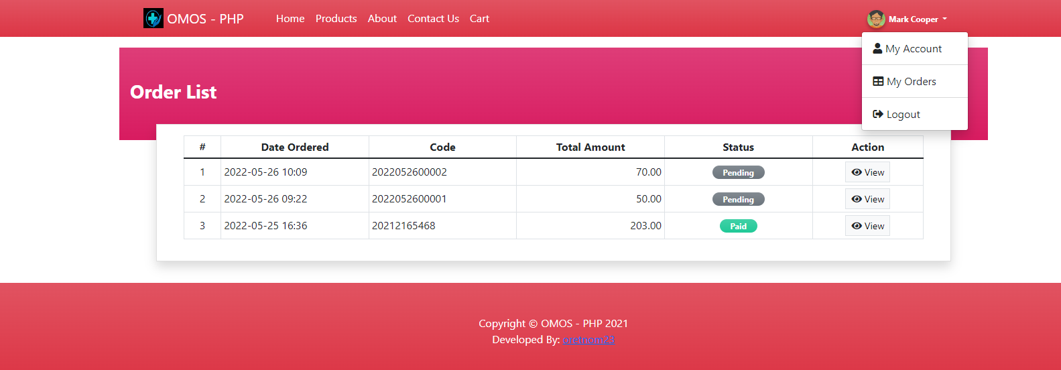Click the amount 203.00

(645, 226)
